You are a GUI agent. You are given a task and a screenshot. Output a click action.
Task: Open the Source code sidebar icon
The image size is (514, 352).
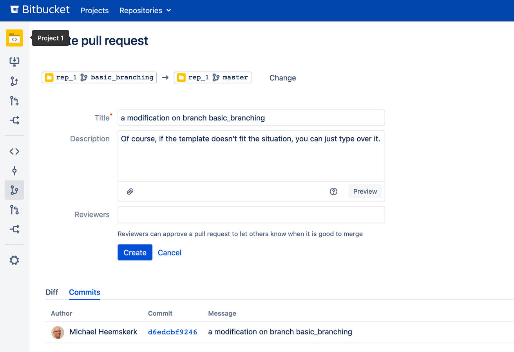pos(14,151)
